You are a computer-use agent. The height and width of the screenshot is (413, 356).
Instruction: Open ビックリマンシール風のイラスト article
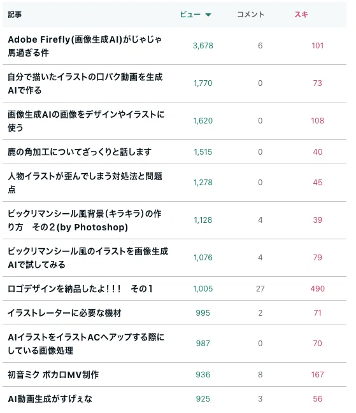click(x=88, y=258)
